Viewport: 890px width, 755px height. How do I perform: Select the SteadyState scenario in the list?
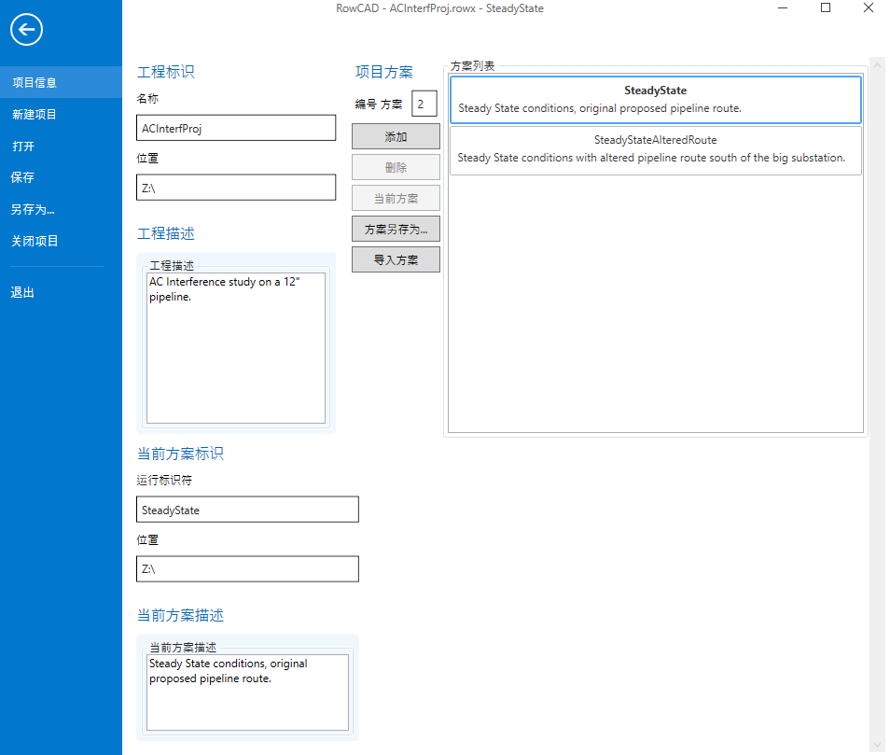656,100
